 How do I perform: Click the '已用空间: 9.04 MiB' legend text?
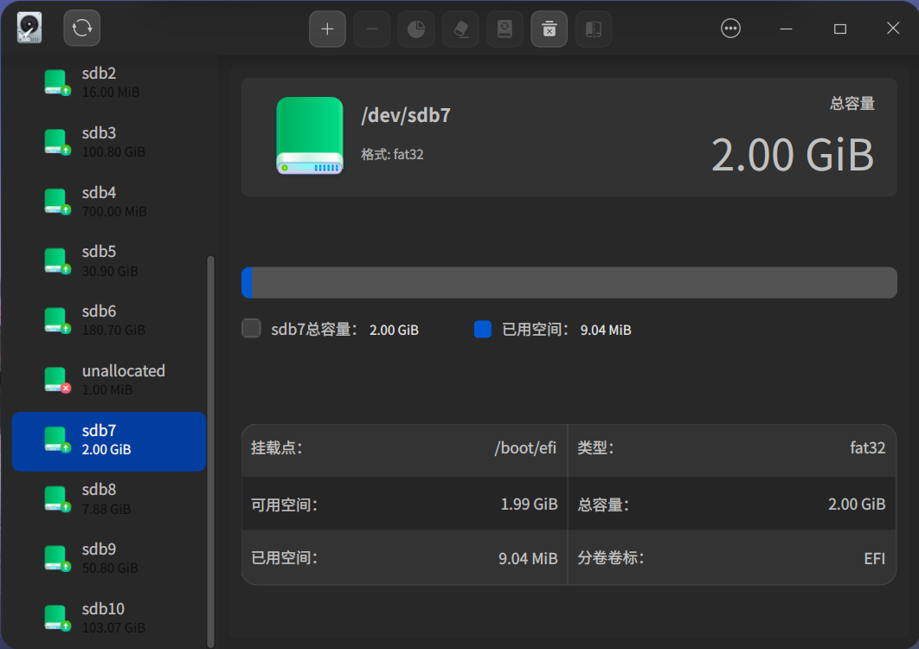pos(567,330)
